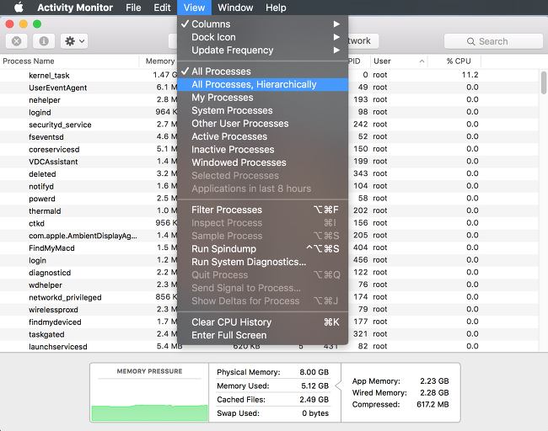Select the checked All Processes option
The height and width of the screenshot is (431, 548).
tap(262, 72)
